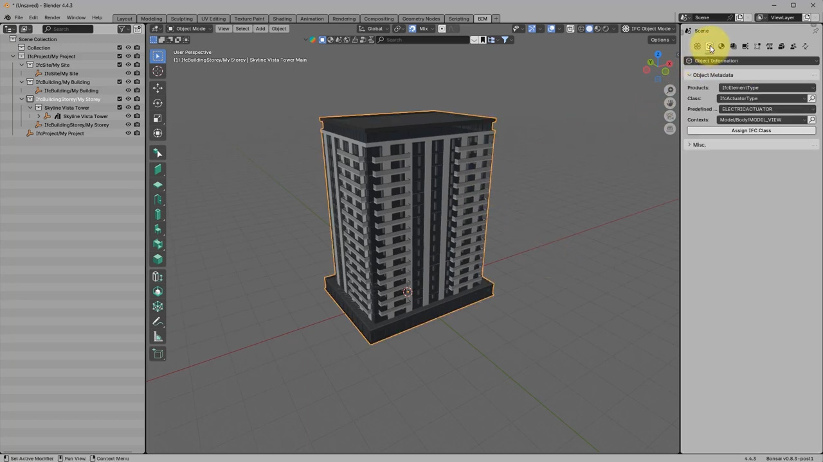Toggle X-ray mode icon in the viewport header
The image size is (823, 462).
click(570, 29)
